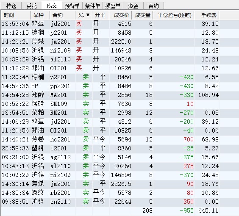
Task: Open the 预备单 tab
Action: [x=72, y=6]
